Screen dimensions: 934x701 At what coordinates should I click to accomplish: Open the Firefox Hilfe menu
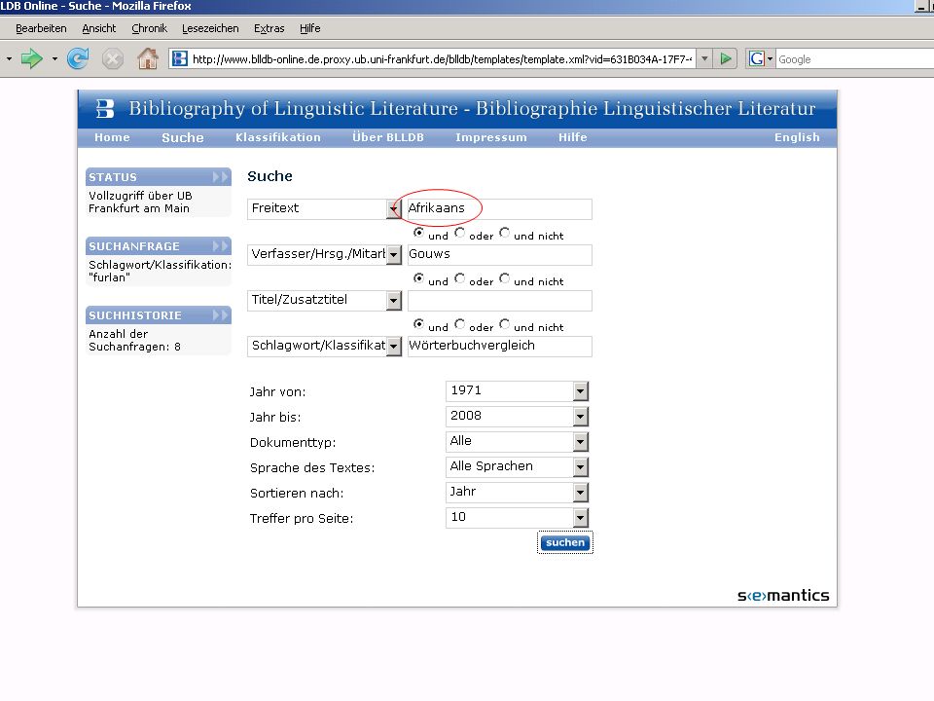[x=309, y=28]
